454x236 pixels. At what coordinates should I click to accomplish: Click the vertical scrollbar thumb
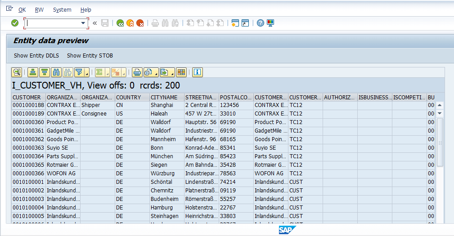(x=440, y=142)
